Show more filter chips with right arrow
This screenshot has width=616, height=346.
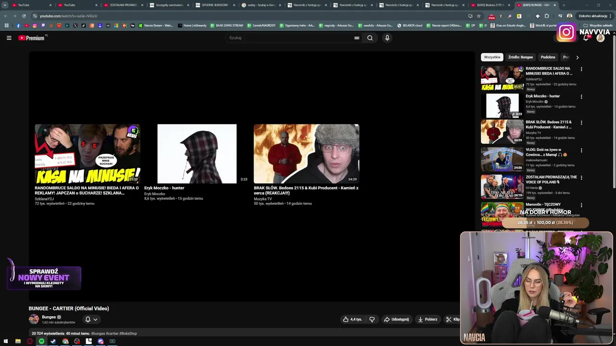click(x=577, y=57)
